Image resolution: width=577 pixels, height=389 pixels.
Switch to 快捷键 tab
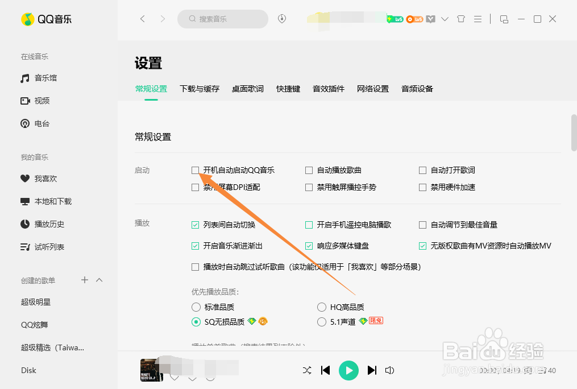coord(288,89)
